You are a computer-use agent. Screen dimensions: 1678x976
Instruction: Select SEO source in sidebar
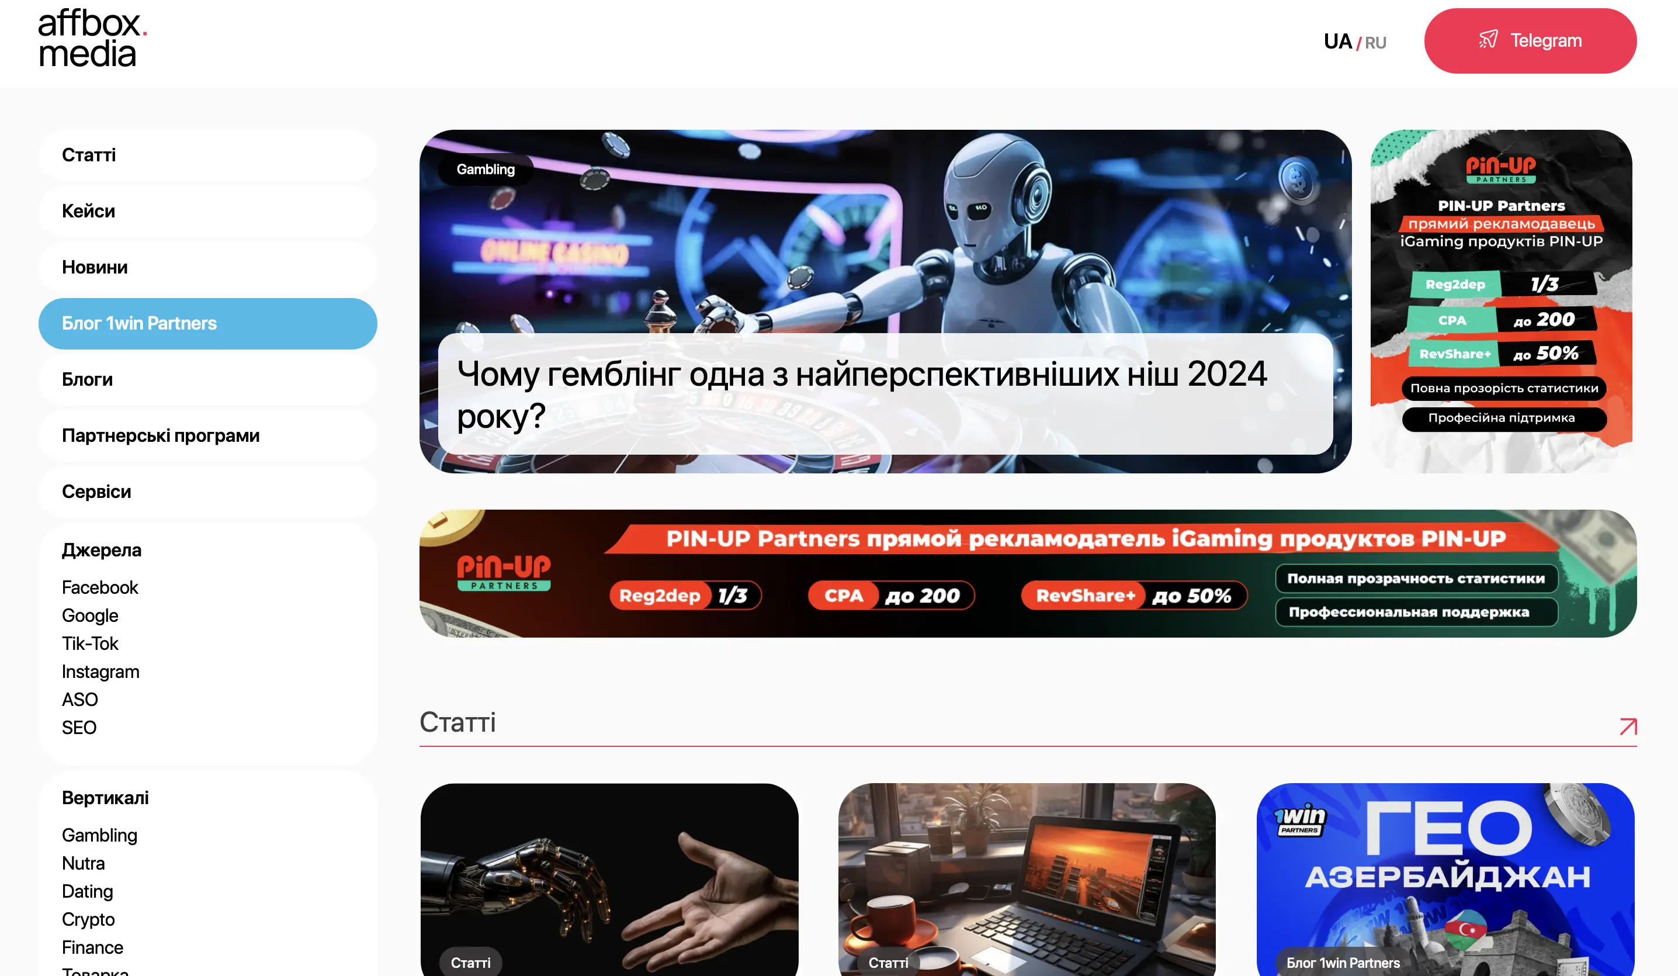[x=78, y=726]
